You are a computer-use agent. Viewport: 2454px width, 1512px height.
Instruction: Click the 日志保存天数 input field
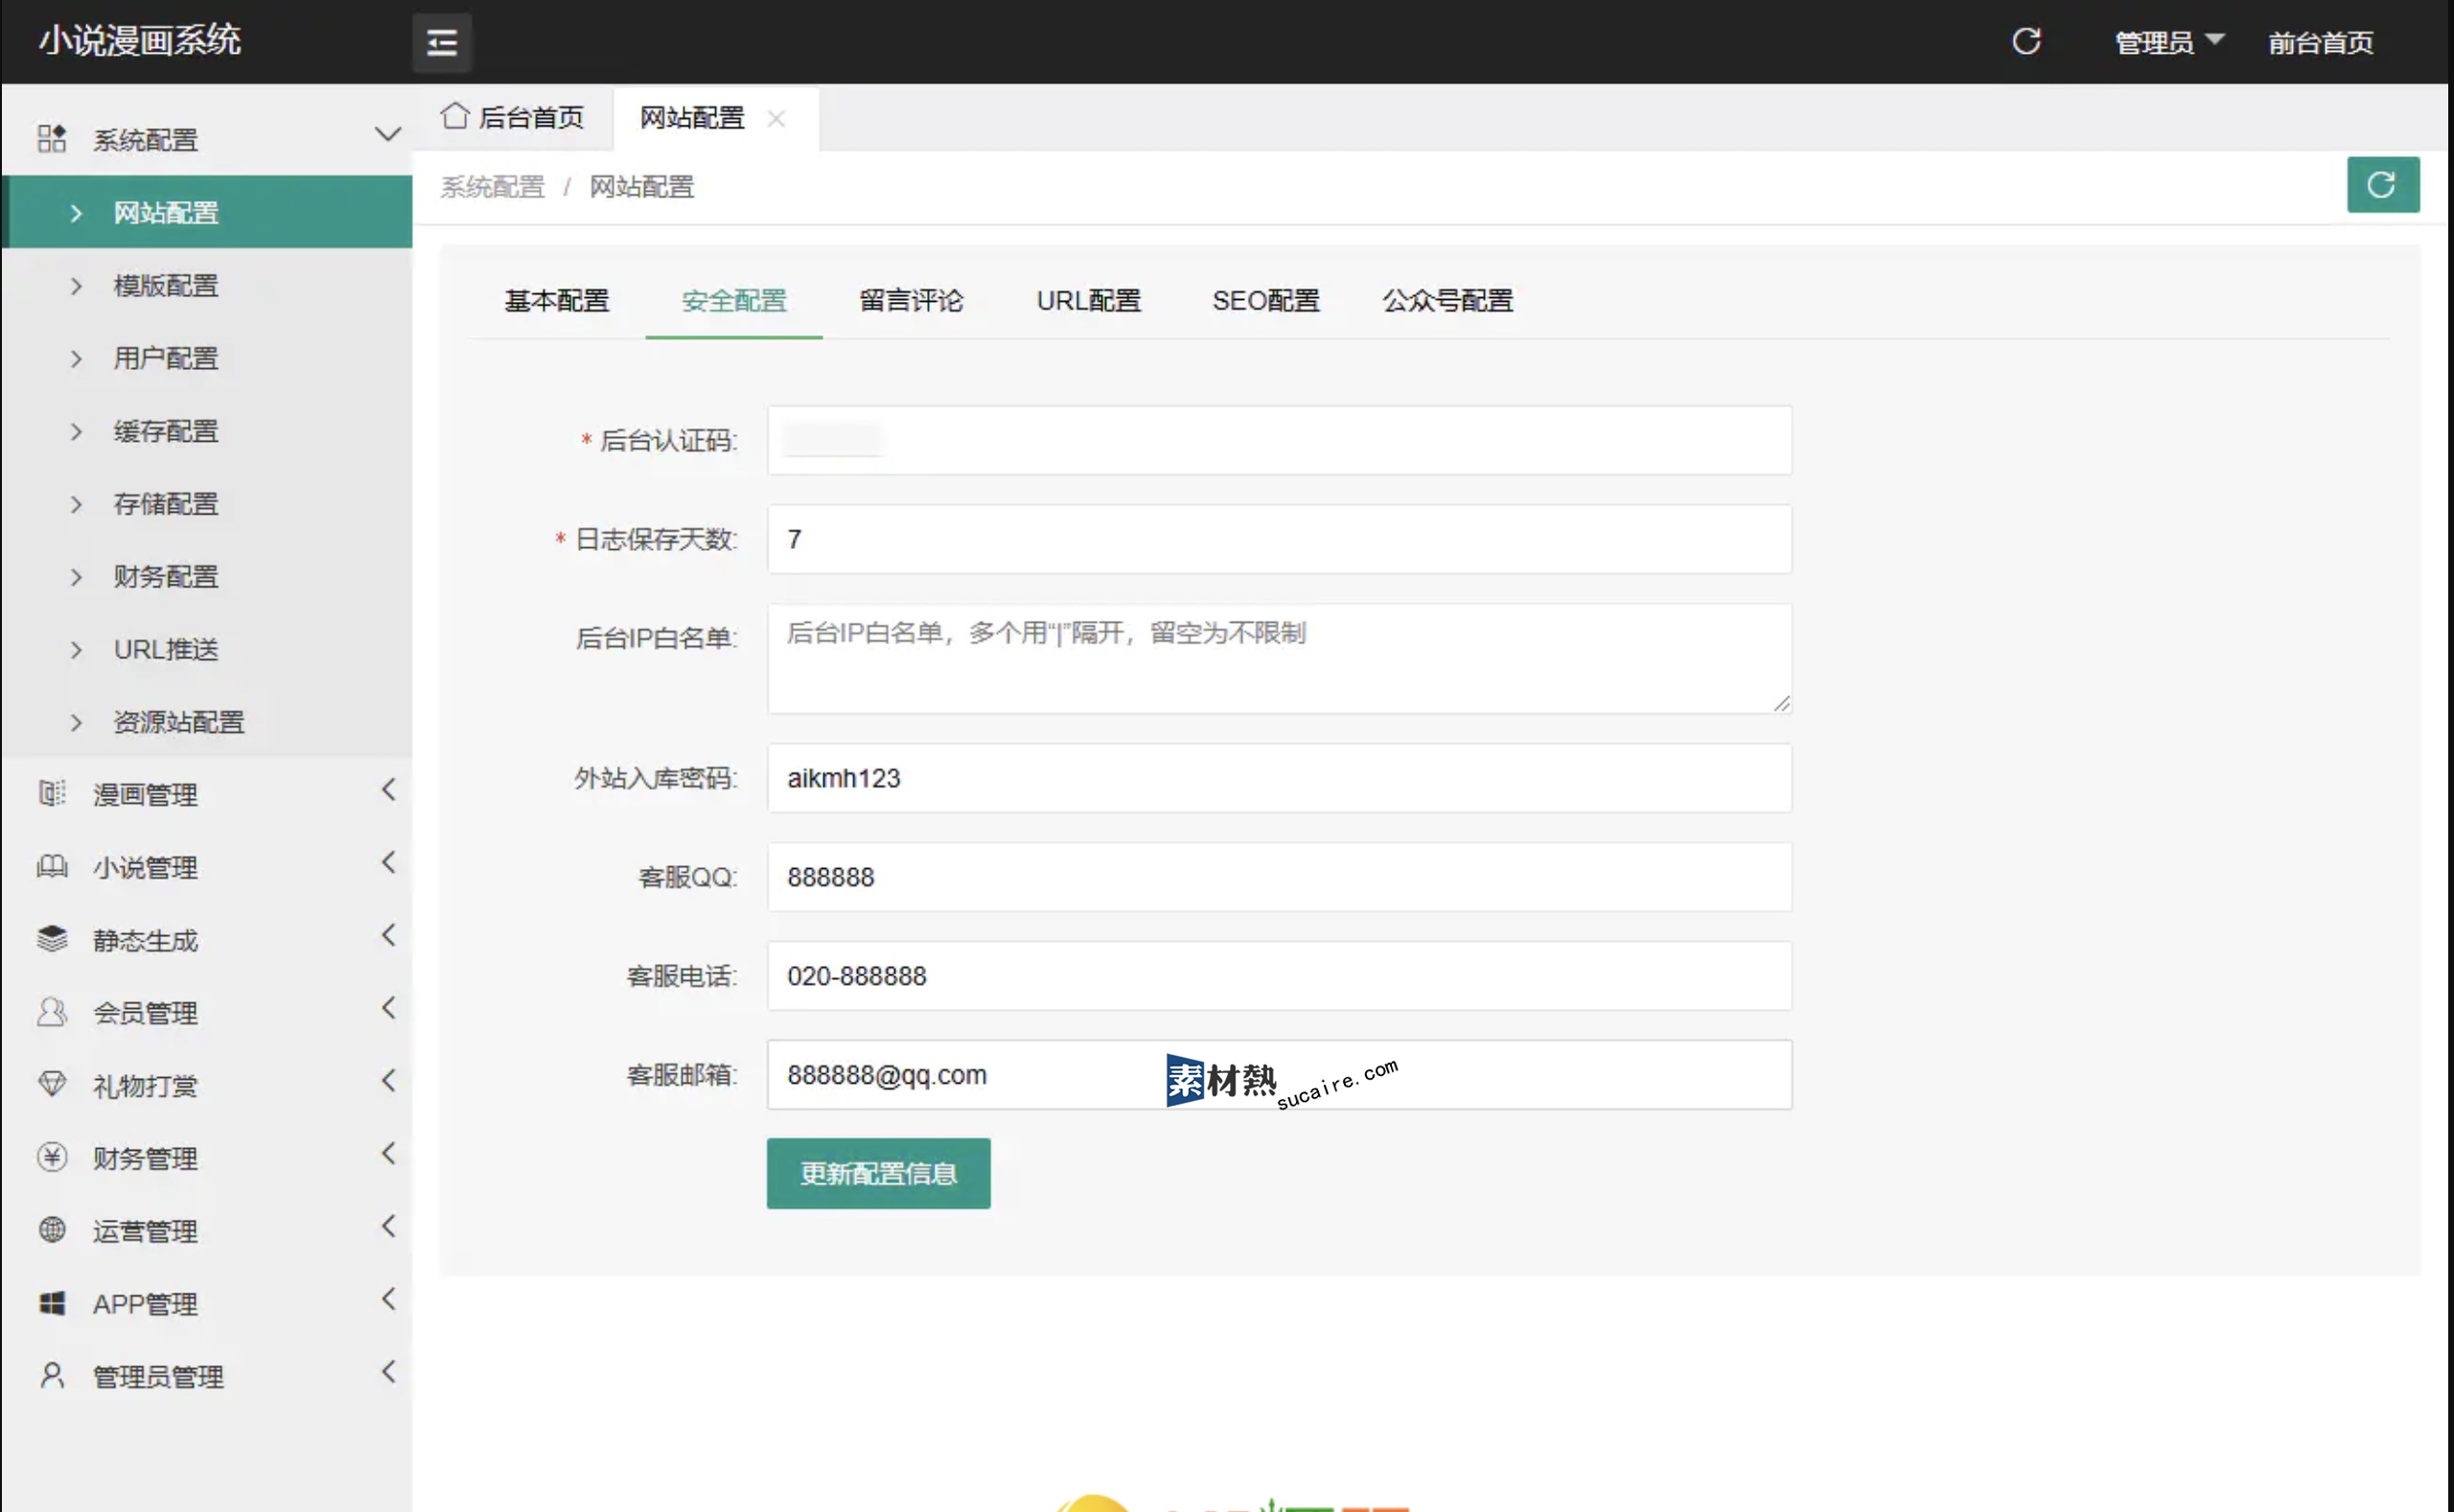click(1280, 539)
